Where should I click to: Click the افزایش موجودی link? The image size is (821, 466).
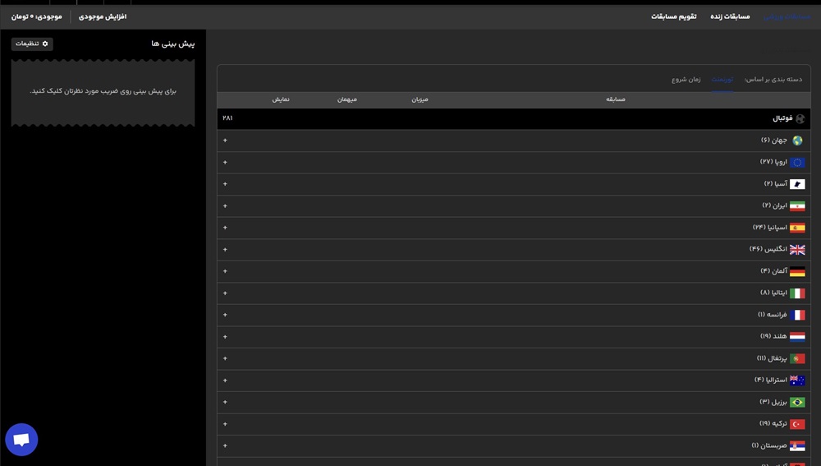coord(103,16)
